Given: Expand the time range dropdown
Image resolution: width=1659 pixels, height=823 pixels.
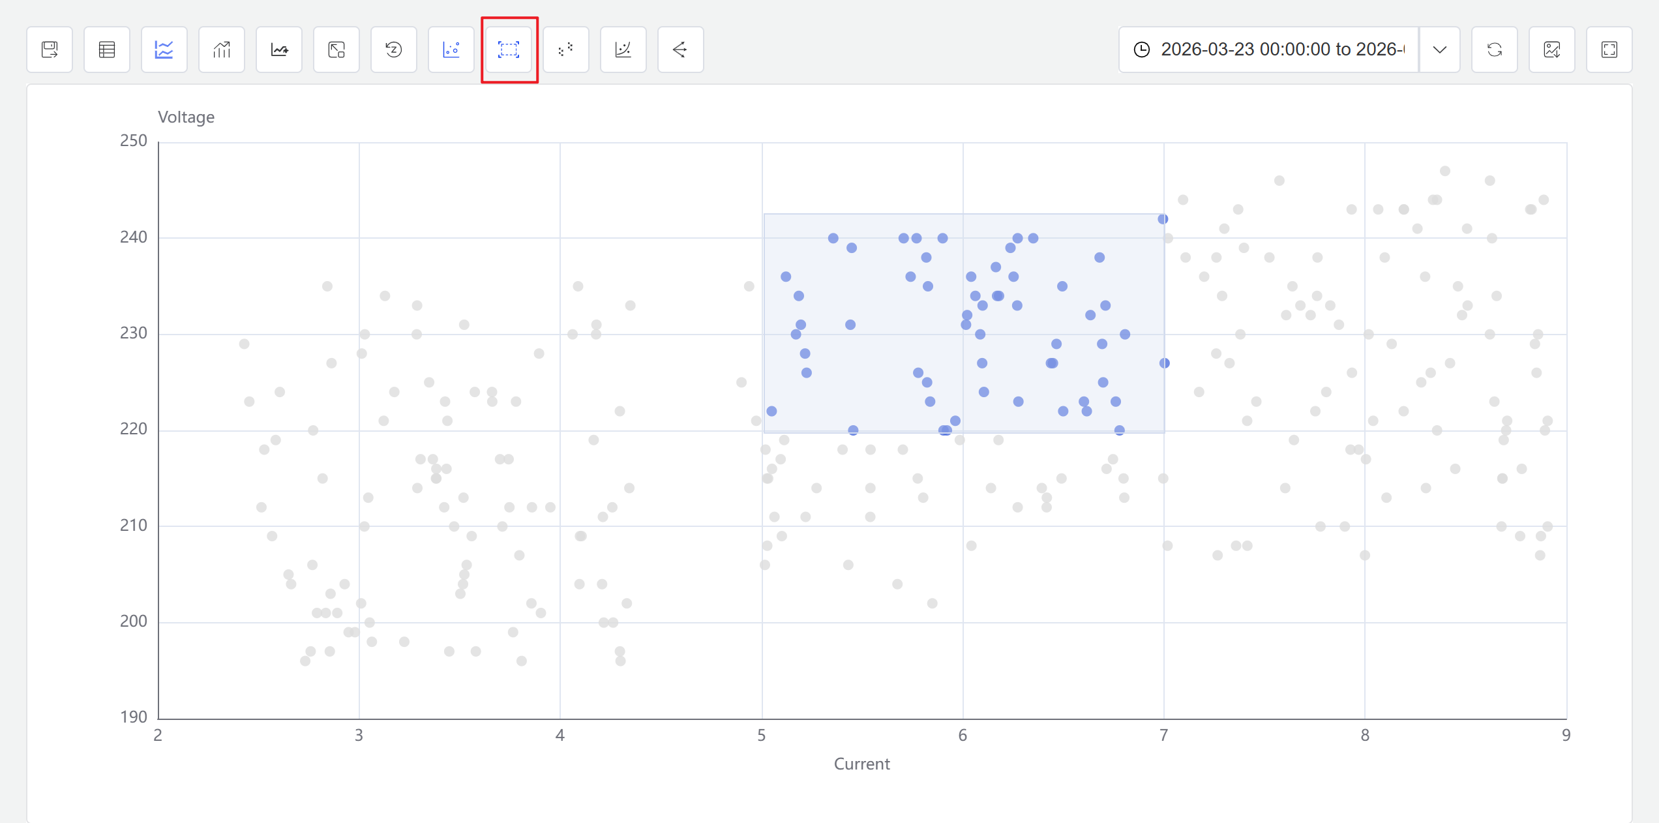Looking at the screenshot, I should click(1441, 49).
